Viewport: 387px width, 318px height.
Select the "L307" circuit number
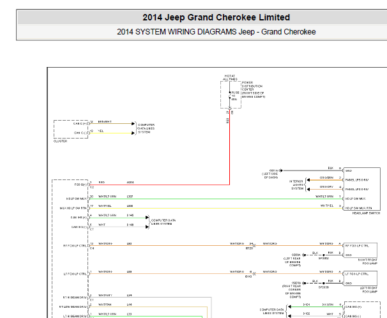tap(130, 197)
